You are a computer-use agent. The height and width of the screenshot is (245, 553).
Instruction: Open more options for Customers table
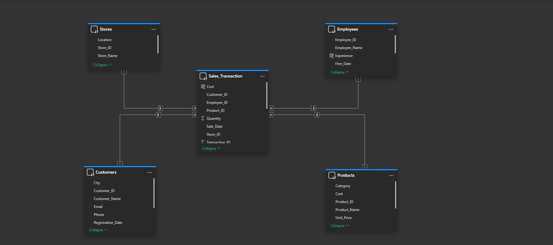click(x=150, y=172)
